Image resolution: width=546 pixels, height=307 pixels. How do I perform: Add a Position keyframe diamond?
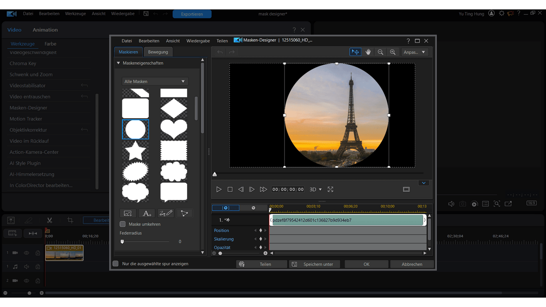click(260, 230)
